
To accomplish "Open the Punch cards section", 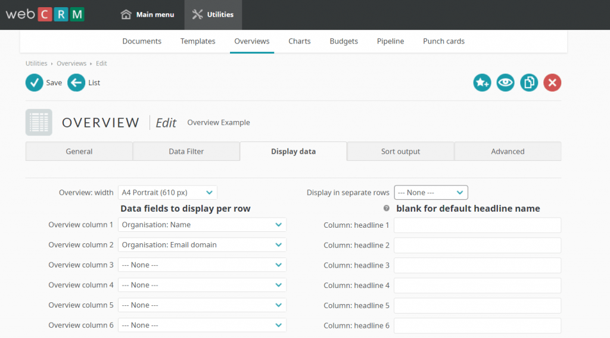I will pos(443,41).
